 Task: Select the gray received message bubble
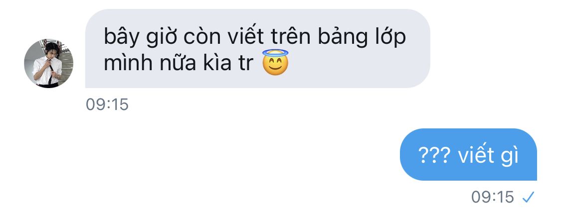(258, 48)
